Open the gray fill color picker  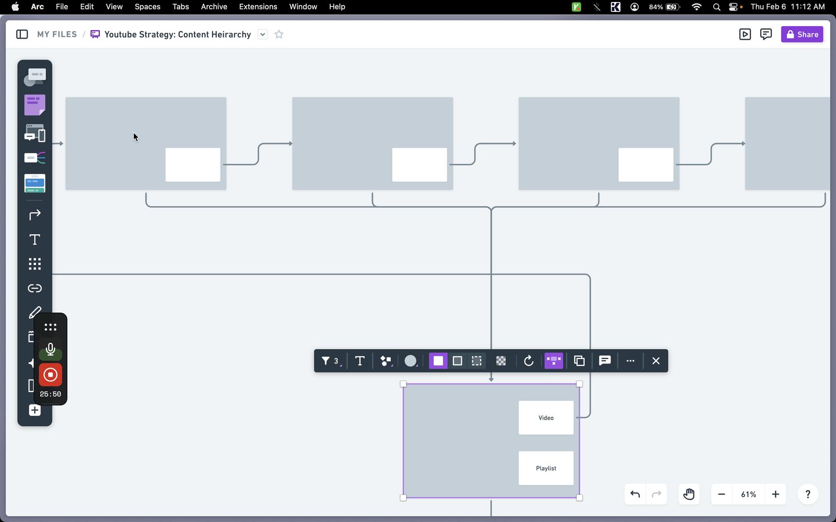411,361
